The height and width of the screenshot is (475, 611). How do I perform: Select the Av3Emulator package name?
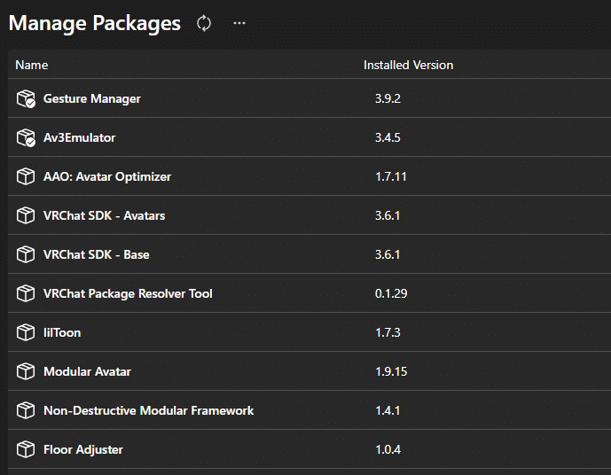pyautogui.click(x=80, y=138)
